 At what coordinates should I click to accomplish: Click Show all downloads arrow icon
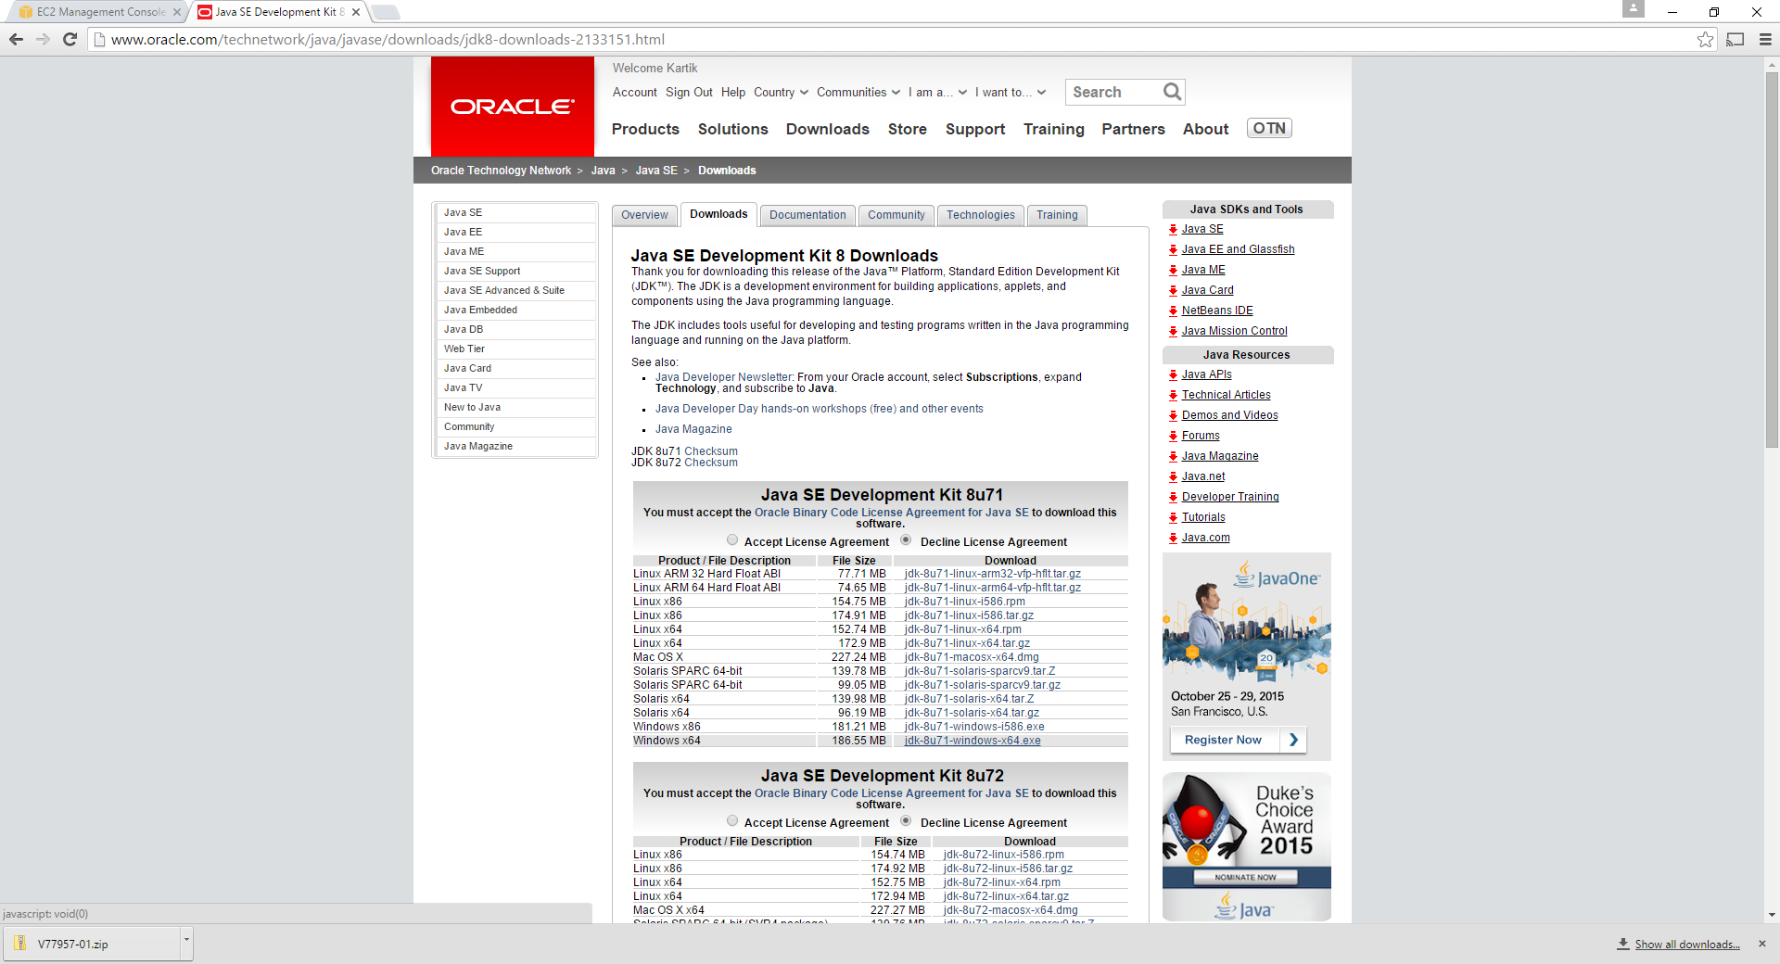pos(1623,944)
